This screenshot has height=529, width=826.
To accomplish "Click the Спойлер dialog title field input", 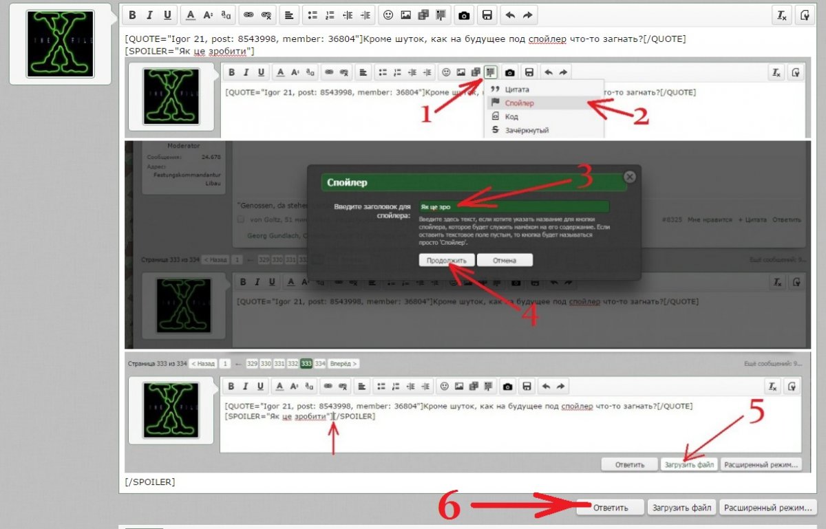I will (513, 206).
